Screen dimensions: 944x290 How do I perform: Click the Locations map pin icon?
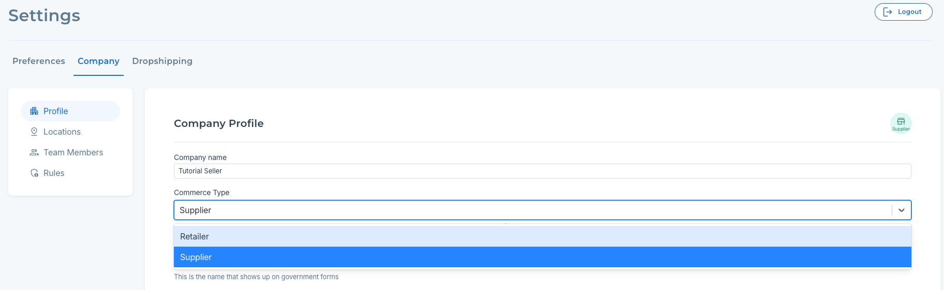34,132
